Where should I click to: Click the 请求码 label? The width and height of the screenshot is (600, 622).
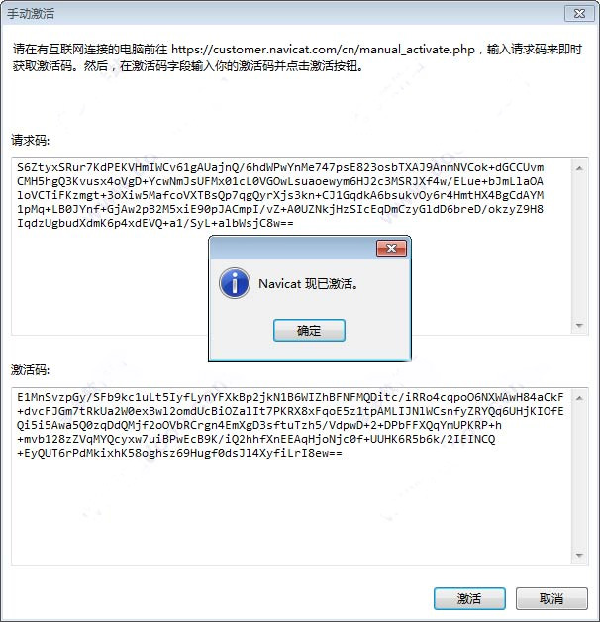(x=30, y=140)
